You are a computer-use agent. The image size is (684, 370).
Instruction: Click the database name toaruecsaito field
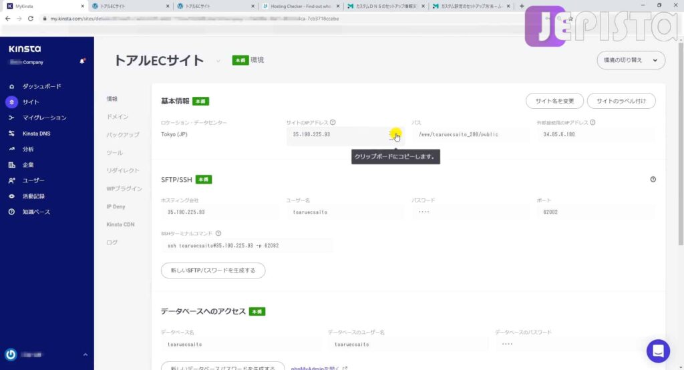pos(240,344)
